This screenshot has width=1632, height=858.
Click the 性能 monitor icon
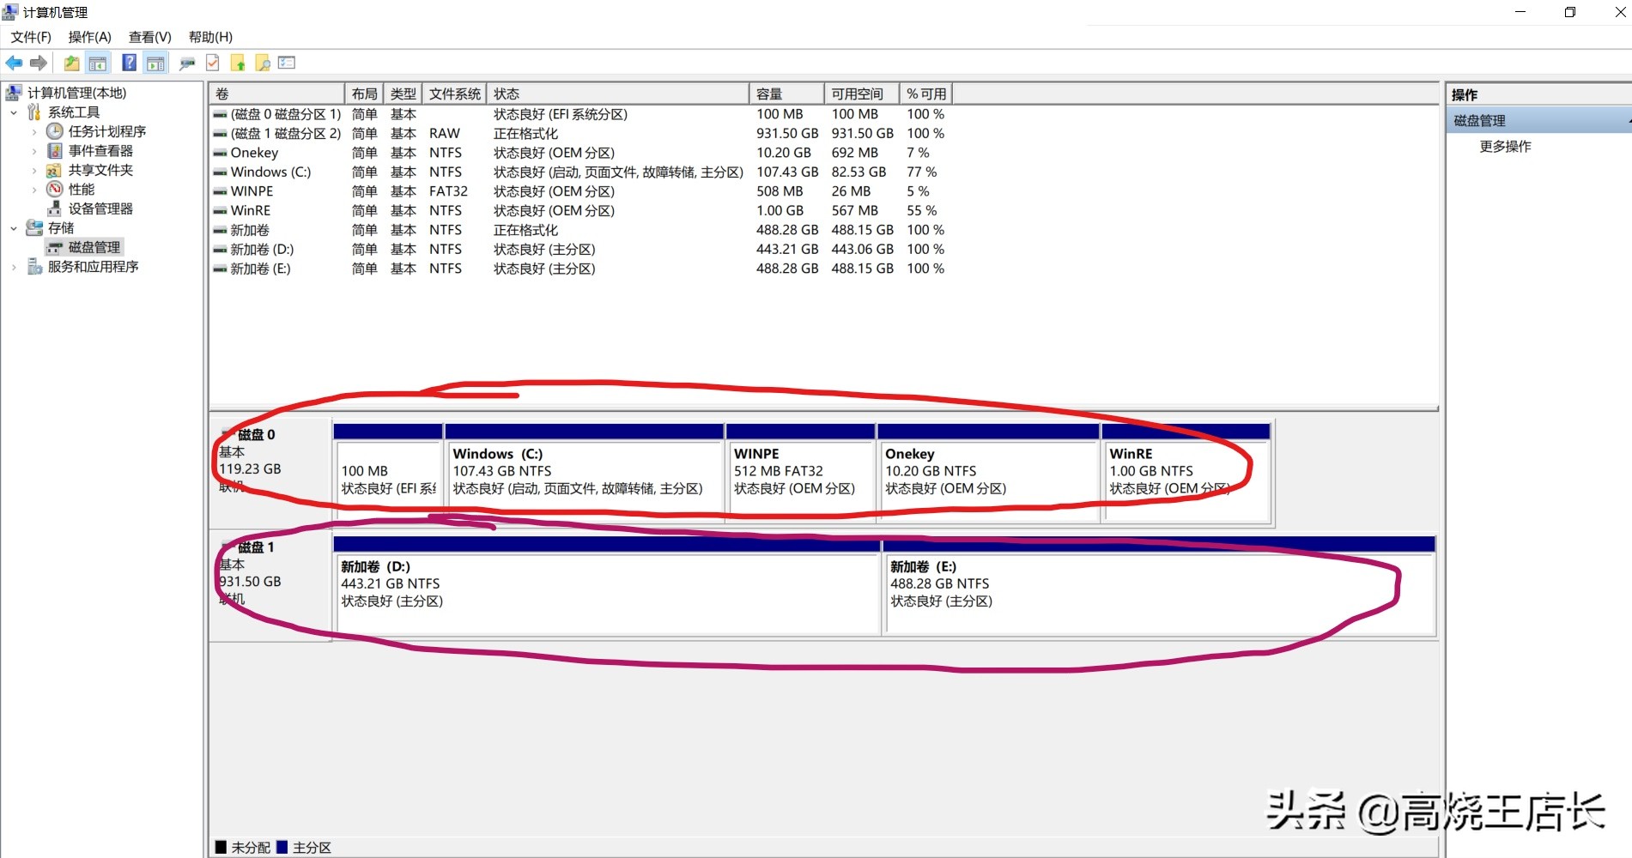click(55, 190)
